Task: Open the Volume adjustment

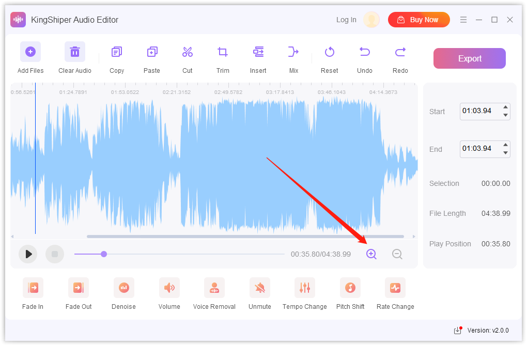Action: pos(169,288)
